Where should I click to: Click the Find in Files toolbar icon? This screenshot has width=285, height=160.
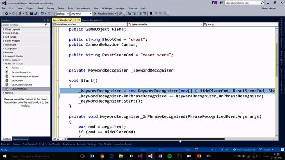(121, 14)
